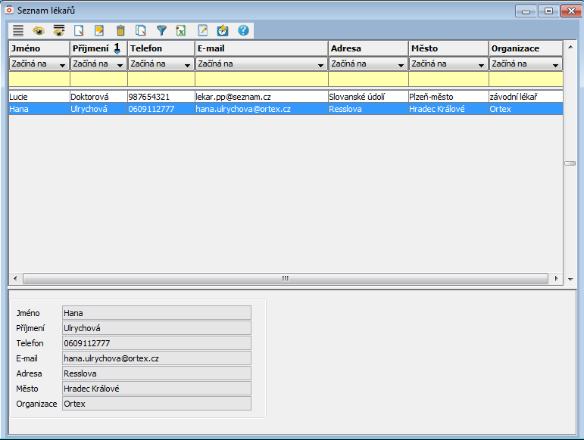
Task: Click the eye with lines view icon
Action: [58, 30]
